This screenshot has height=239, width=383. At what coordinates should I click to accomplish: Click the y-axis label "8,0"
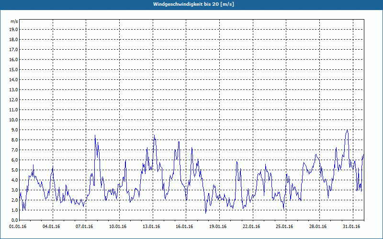14,140
